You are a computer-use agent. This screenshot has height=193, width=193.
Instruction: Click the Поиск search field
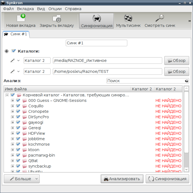148,81
